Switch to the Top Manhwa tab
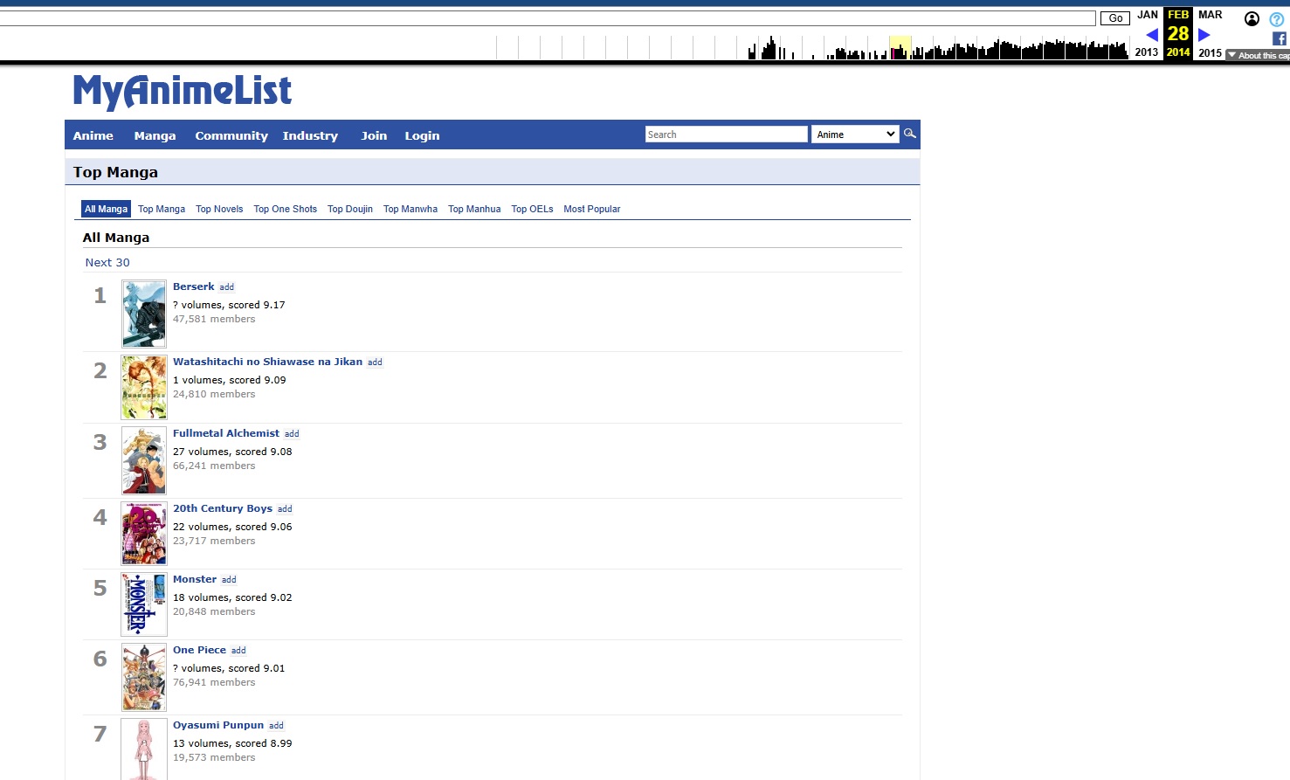The image size is (1290, 780). click(x=410, y=209)
